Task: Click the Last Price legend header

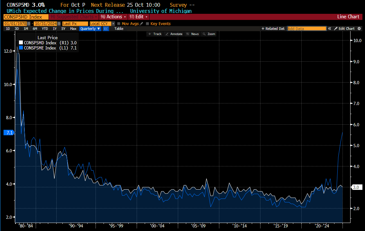Action: coord(48,38)
